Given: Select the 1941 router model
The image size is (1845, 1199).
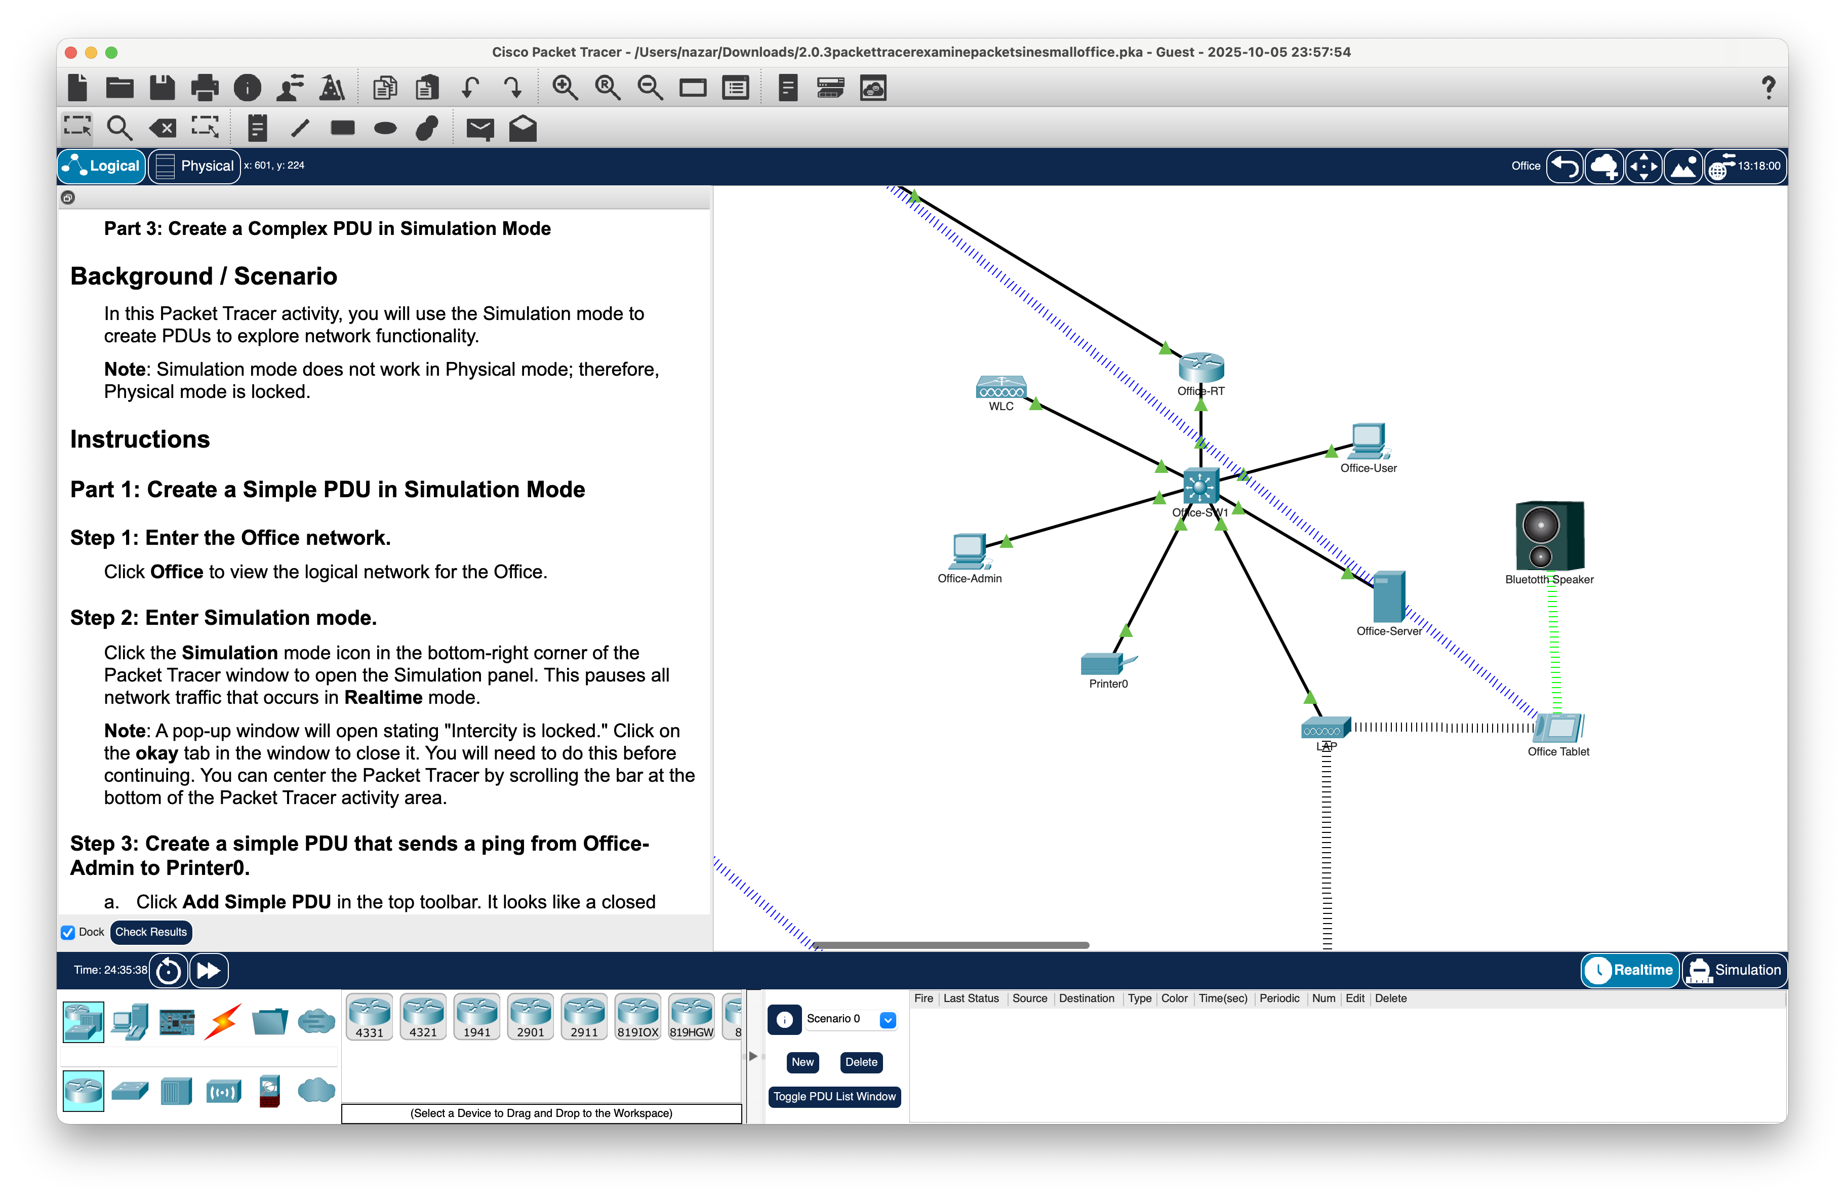Looking at the screenshot, I should point(477,1017).
